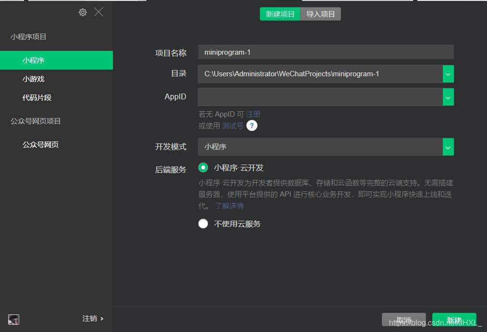The height and width of the screenshot is (332, 487).
Task: Expand the AppID dropdown arrow
Action: (x=448, y=97)
